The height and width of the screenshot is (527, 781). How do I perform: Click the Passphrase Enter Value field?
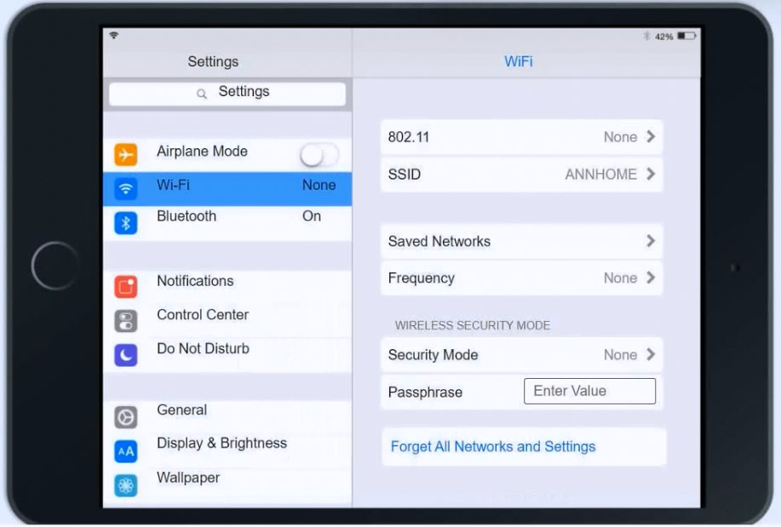click(589, 392)
